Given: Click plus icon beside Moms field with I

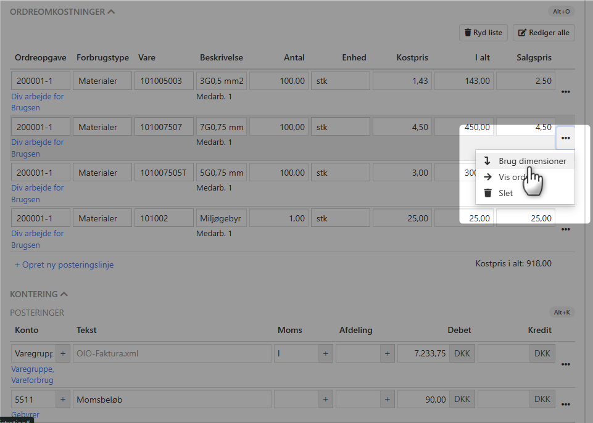Looking at the screenshot, I should [326, 353].
